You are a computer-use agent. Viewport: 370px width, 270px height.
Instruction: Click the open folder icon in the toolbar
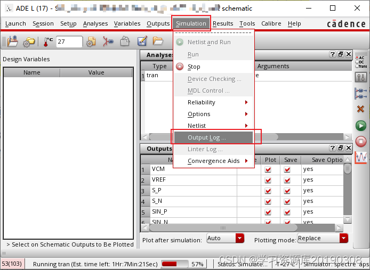[x=158, y=42]
